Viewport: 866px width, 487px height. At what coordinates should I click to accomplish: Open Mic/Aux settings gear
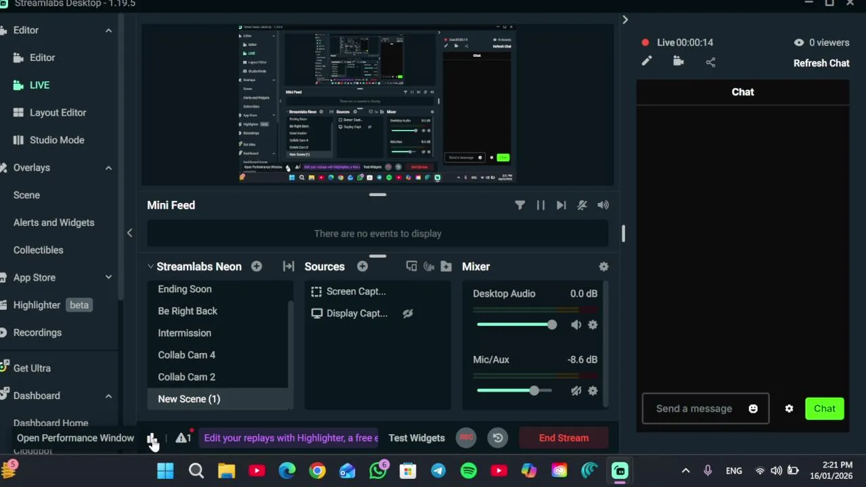click(593, 391)
